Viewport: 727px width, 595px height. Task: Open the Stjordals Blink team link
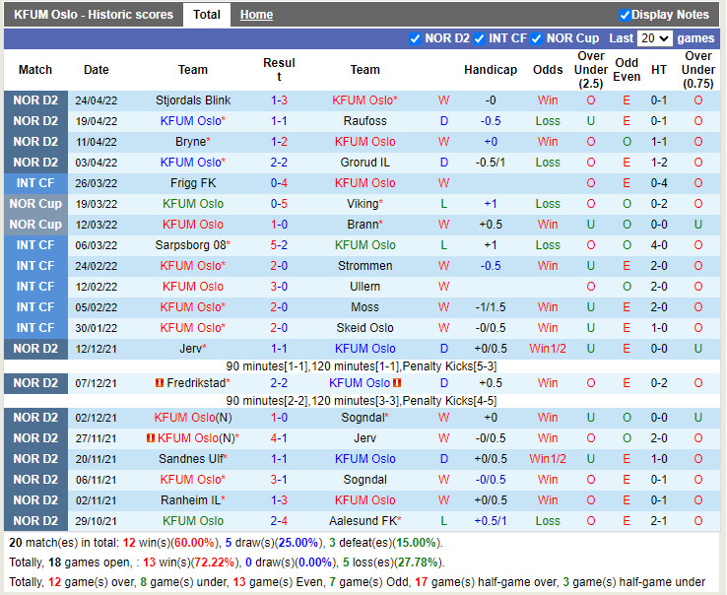193,100
